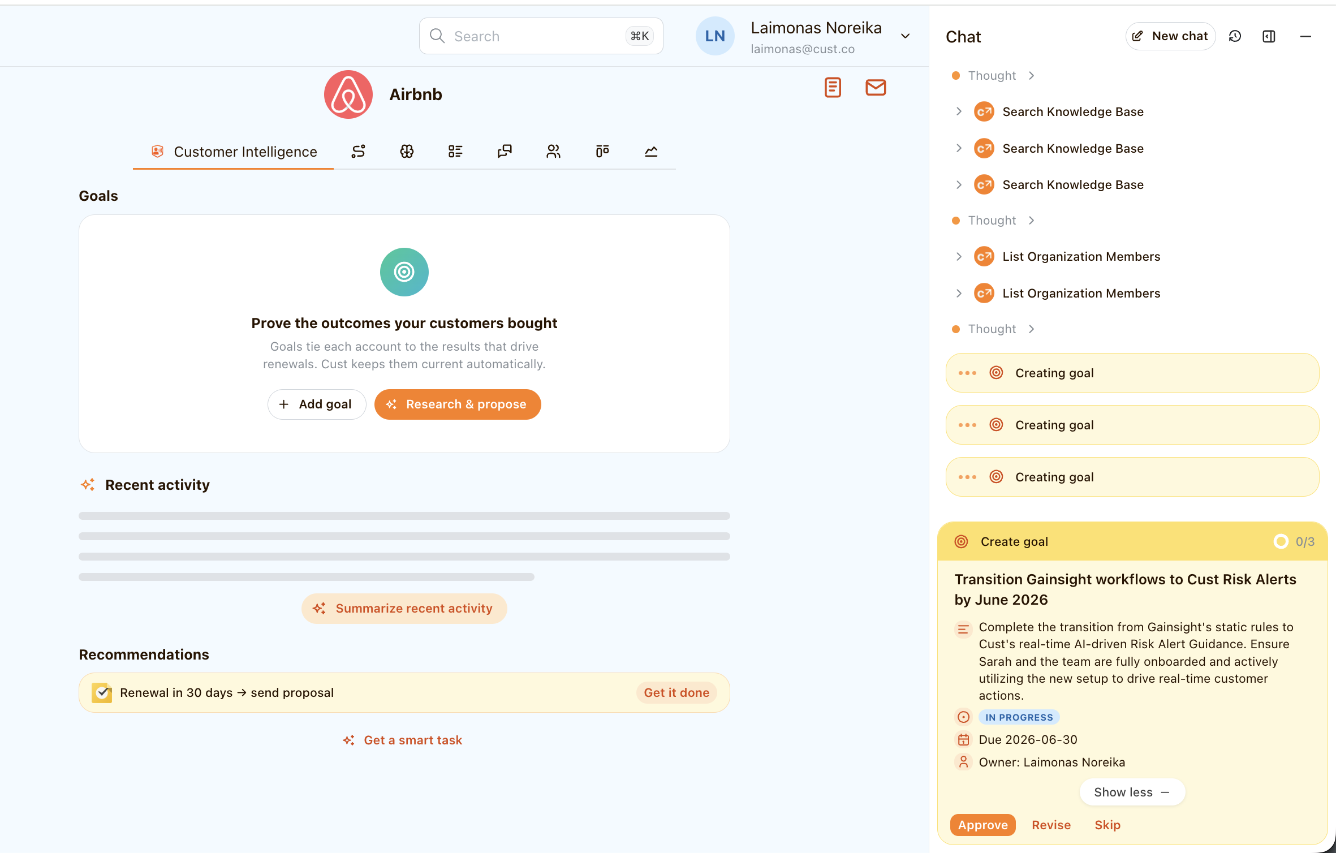Open the brain icon tab
This screenshot has width=1336, height=853.
pos(407,151)
